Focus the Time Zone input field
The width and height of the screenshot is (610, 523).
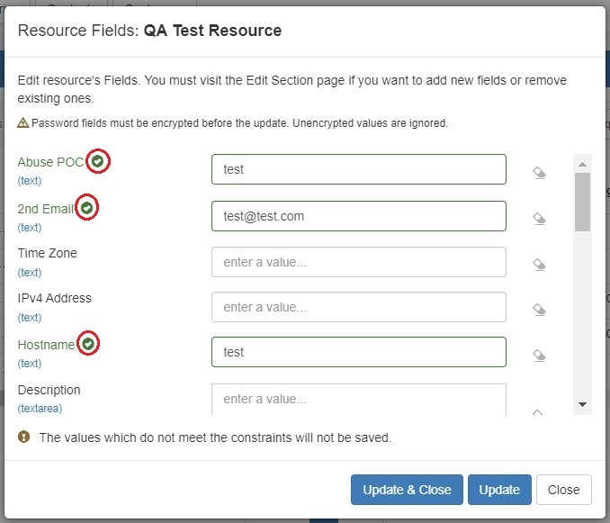[358, 262]
